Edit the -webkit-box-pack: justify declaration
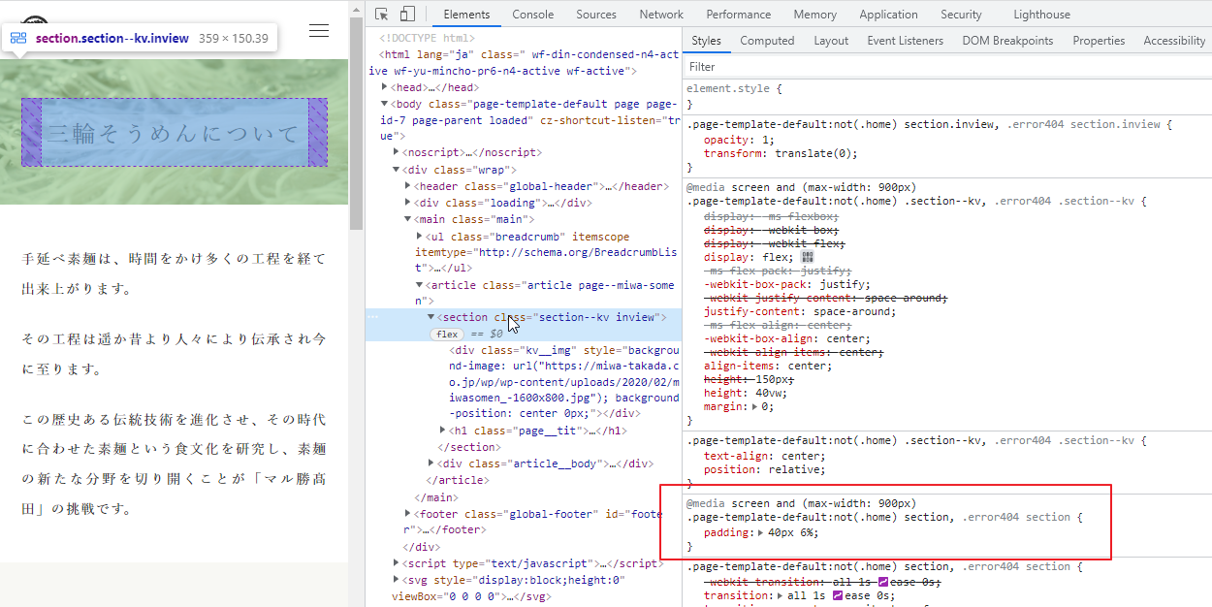 tap(787, 284)
